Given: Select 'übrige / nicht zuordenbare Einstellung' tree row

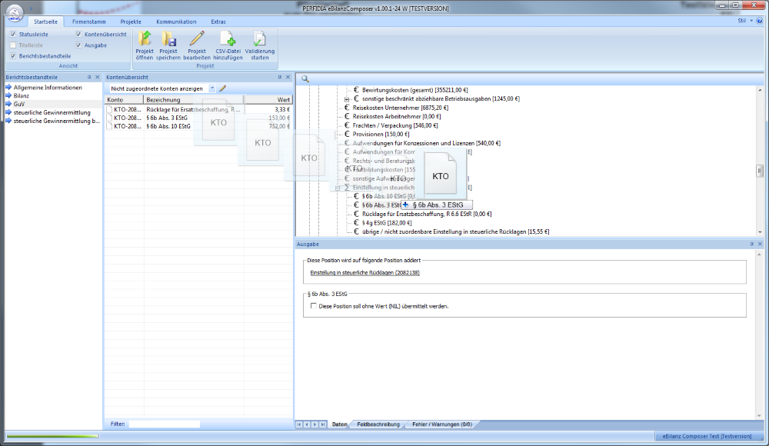Looking at the screenshot, I should pos(455,231).
